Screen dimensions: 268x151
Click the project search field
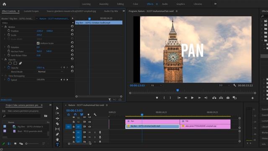pos(22,116)
